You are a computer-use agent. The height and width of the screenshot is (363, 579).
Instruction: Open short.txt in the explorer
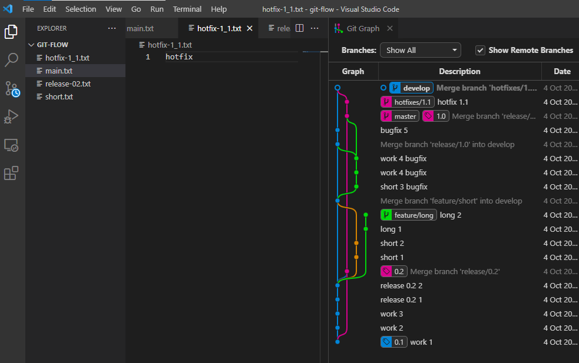coord(75,96)
